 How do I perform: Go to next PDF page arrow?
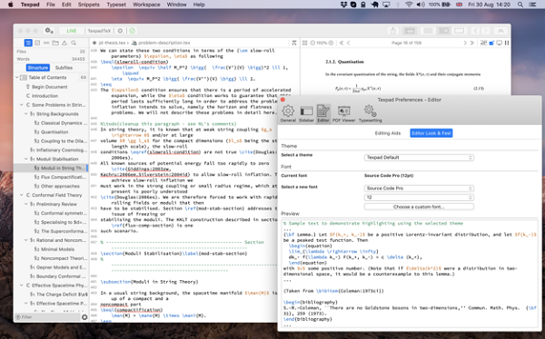(x=465, y=43)
